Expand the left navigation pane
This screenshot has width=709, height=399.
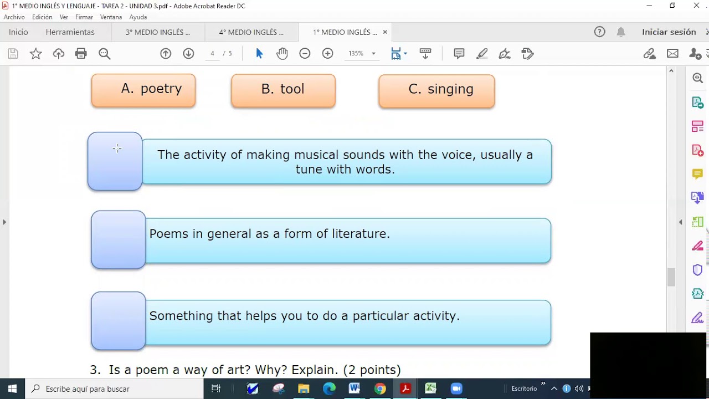4,222
